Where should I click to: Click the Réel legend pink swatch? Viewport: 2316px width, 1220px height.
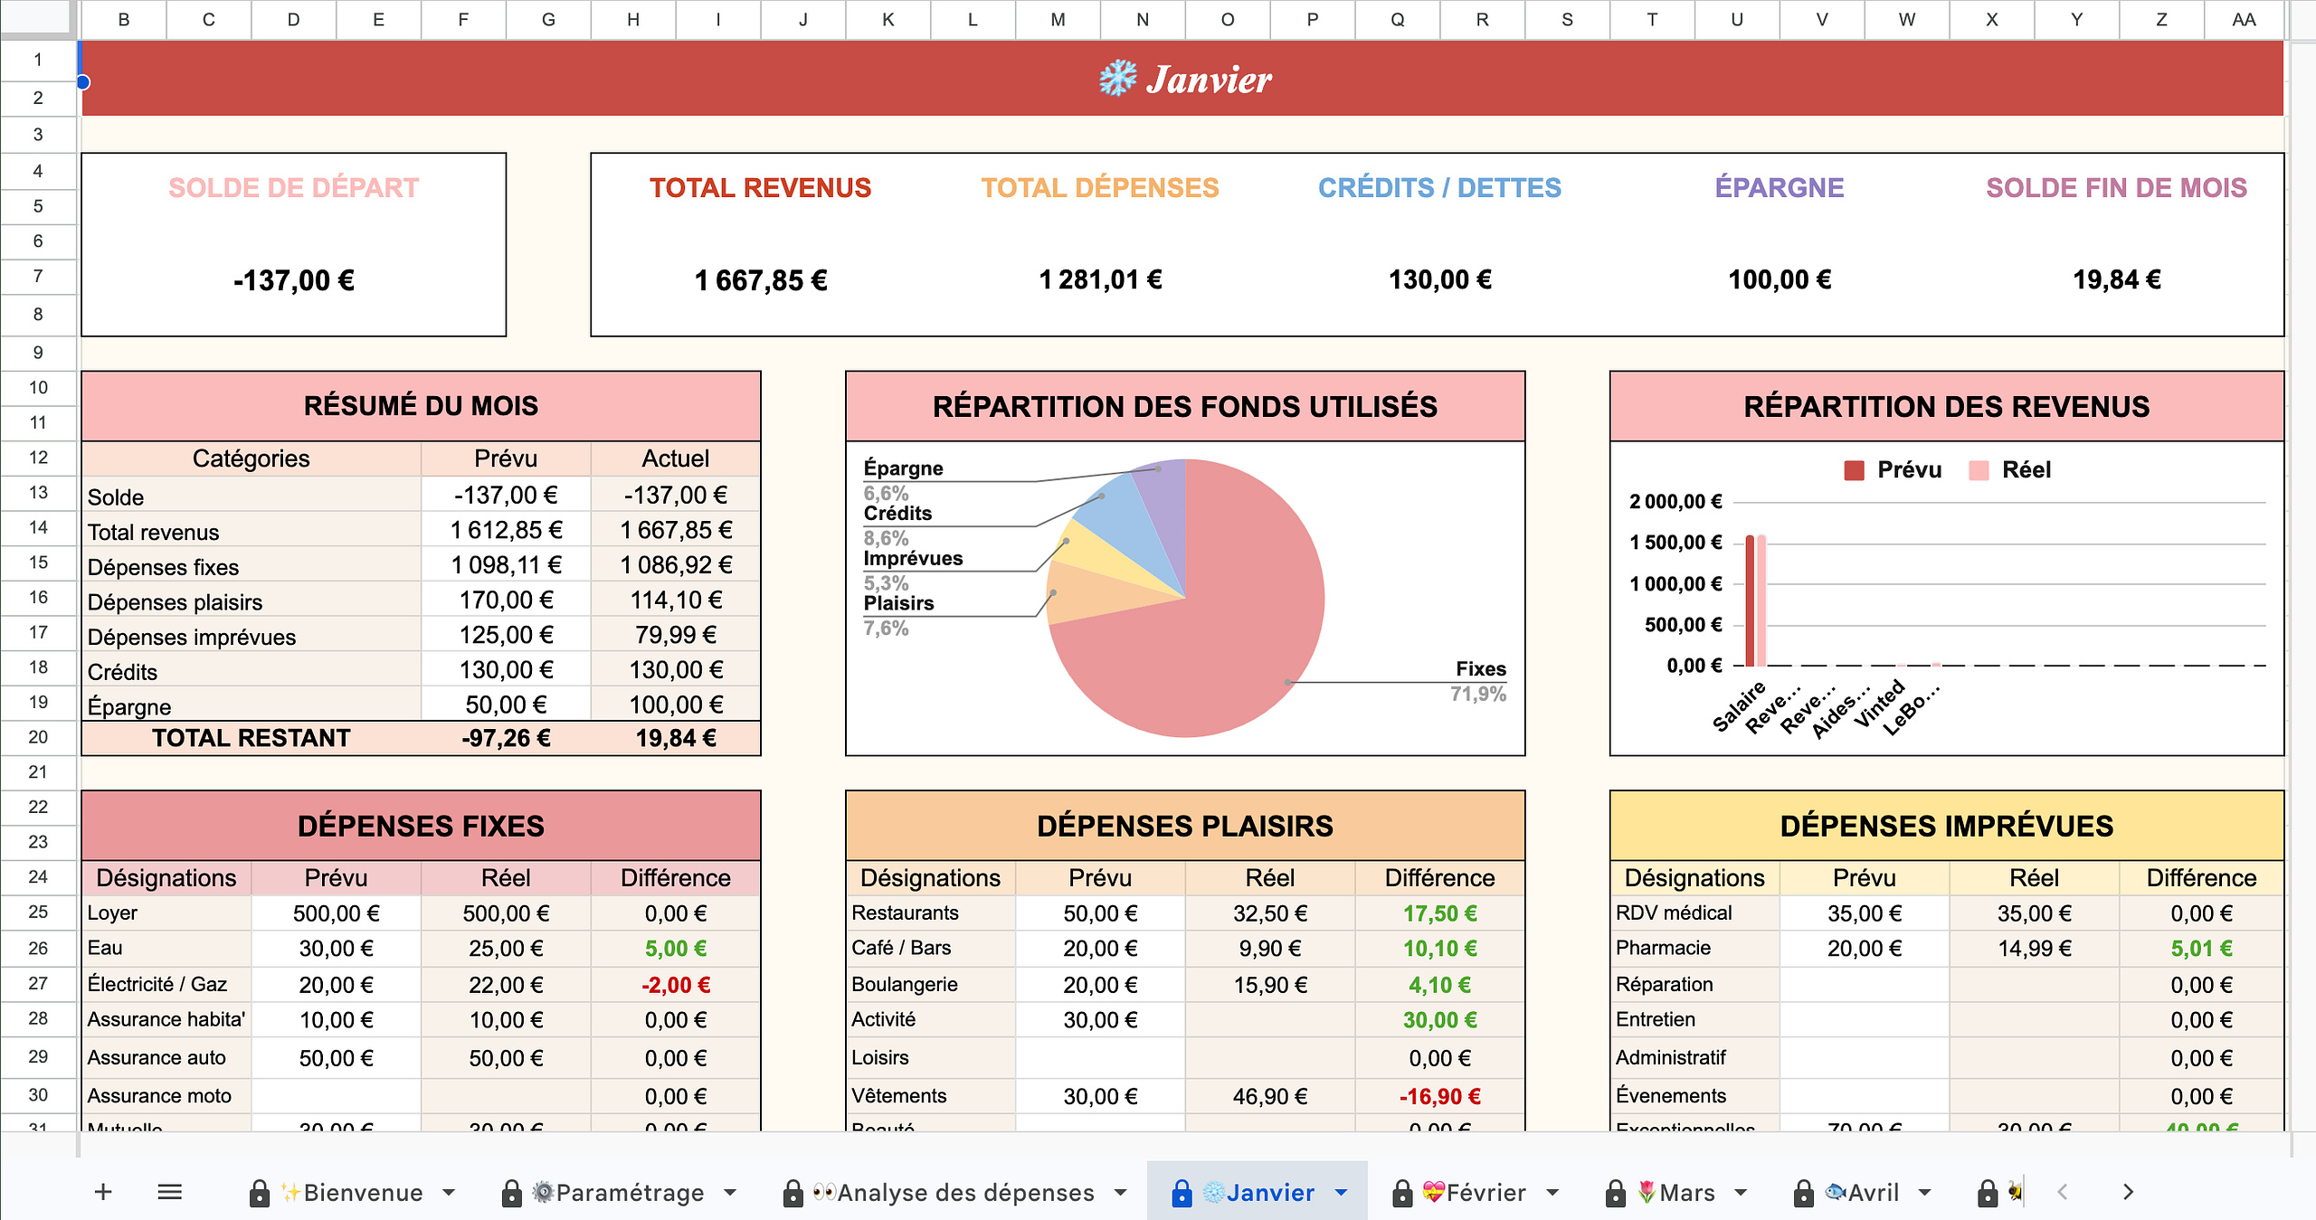coord(1979,470)
